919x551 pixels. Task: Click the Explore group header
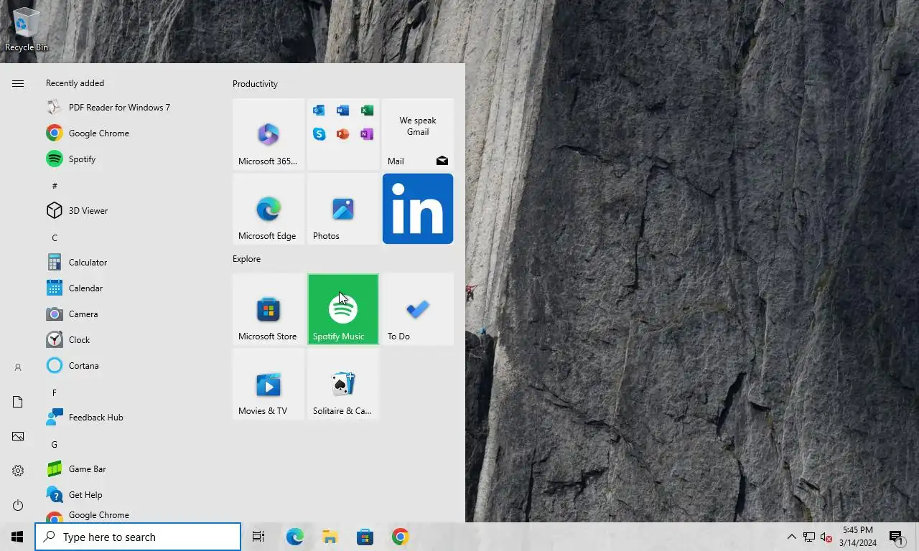pyautogui.click(x=246, y=259)
